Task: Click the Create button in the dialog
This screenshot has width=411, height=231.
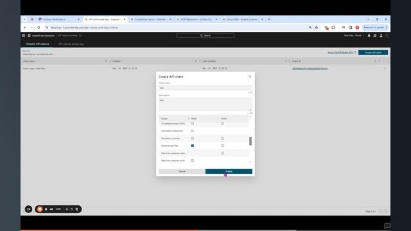Action: point(229,171)
